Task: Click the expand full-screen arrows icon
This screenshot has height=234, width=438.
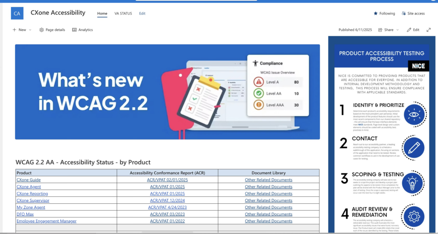Action: tap(429, 30)
